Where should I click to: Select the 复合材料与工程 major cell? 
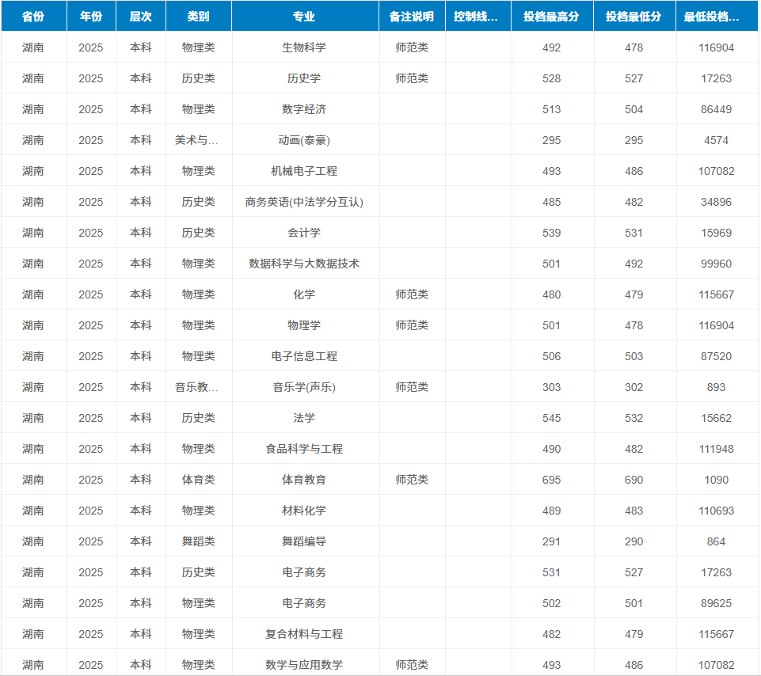(304, 634)
